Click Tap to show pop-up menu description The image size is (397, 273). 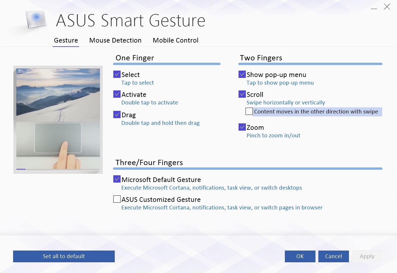pos(280,83)
